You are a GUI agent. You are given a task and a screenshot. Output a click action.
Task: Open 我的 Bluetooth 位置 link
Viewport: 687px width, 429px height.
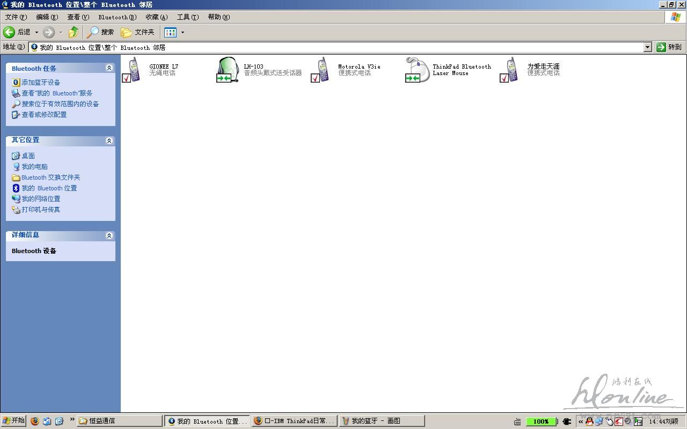[49, 188]
